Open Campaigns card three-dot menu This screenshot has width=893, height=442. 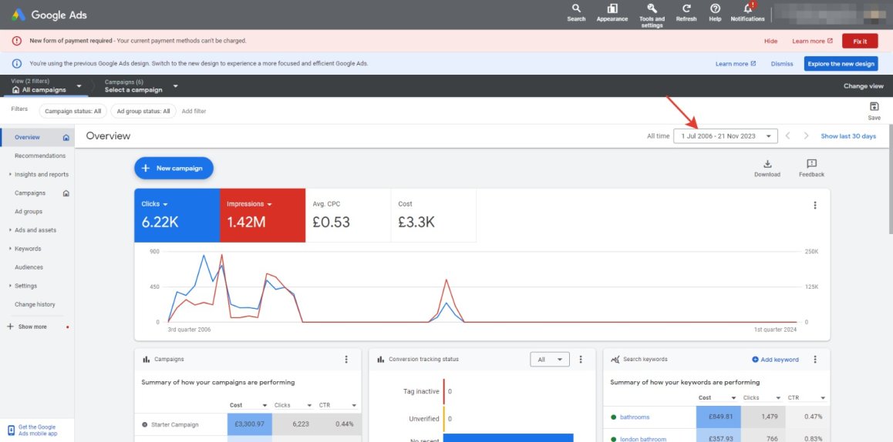[346, 360]
